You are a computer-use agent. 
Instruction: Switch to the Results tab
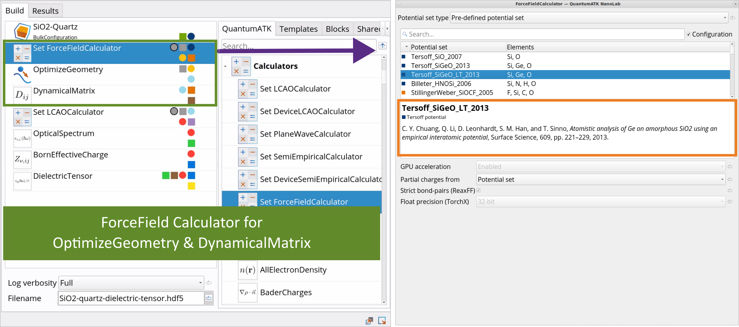pyautogui.click(x=45, y=11)
